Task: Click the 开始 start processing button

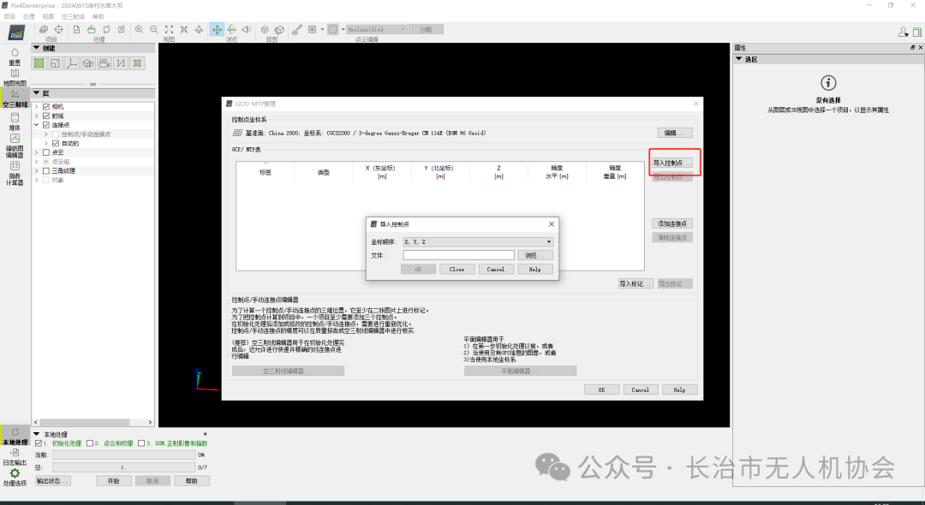Action: [x=113, y=481]
